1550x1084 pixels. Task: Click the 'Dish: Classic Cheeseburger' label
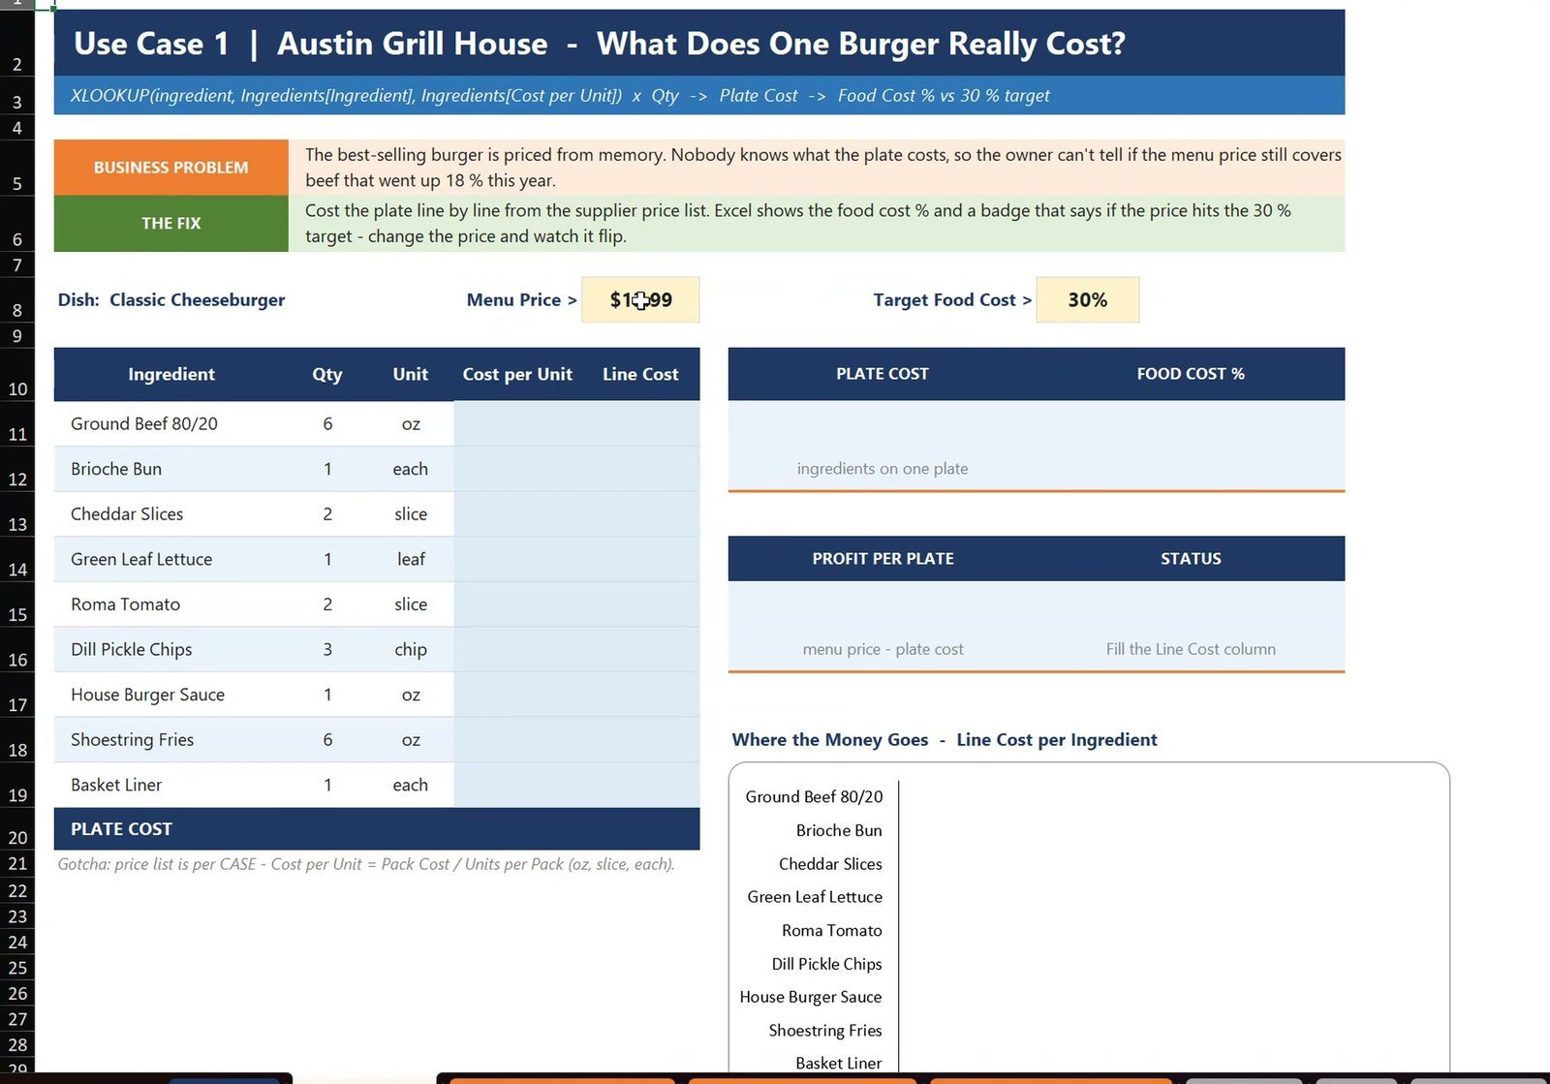coord(171,300)
